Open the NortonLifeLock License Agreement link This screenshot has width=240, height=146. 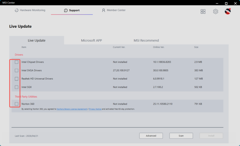pyautogui.click(x=72, y=109)
